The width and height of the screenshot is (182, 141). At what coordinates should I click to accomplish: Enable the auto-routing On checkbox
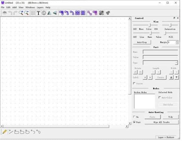click(134, 117)
